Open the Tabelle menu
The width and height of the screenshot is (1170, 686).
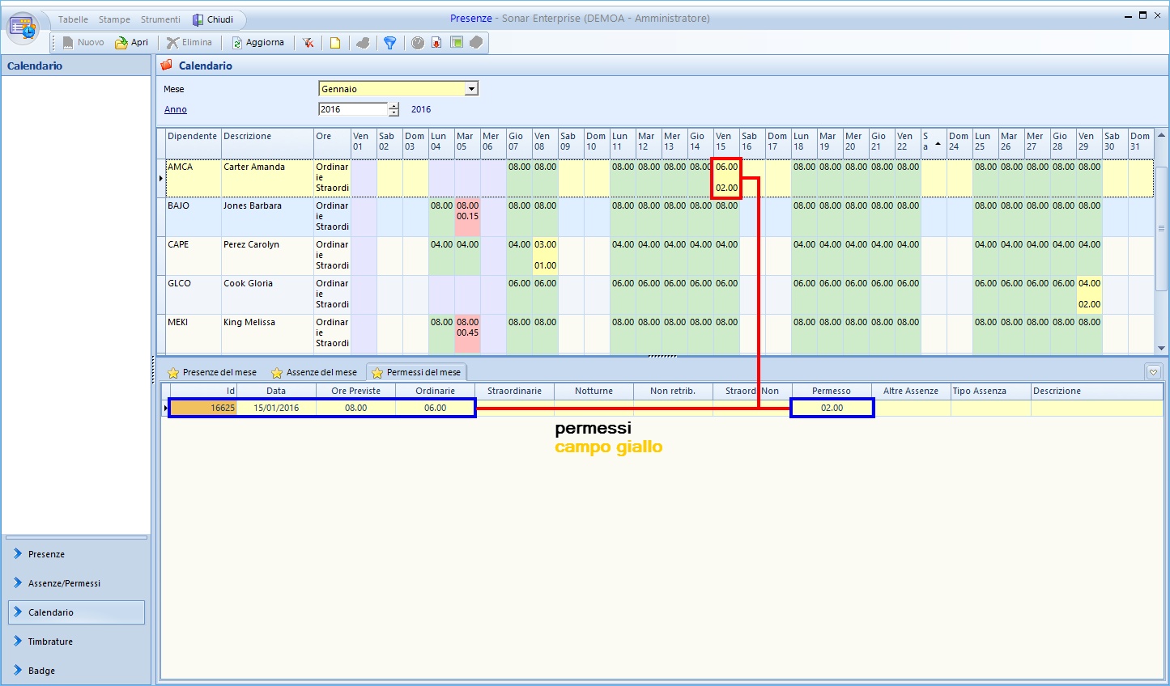pos(73,19)
